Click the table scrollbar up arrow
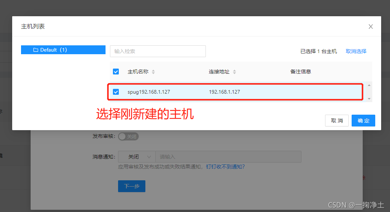This screenshot has height=212, width=390. (x=369, y=85)
